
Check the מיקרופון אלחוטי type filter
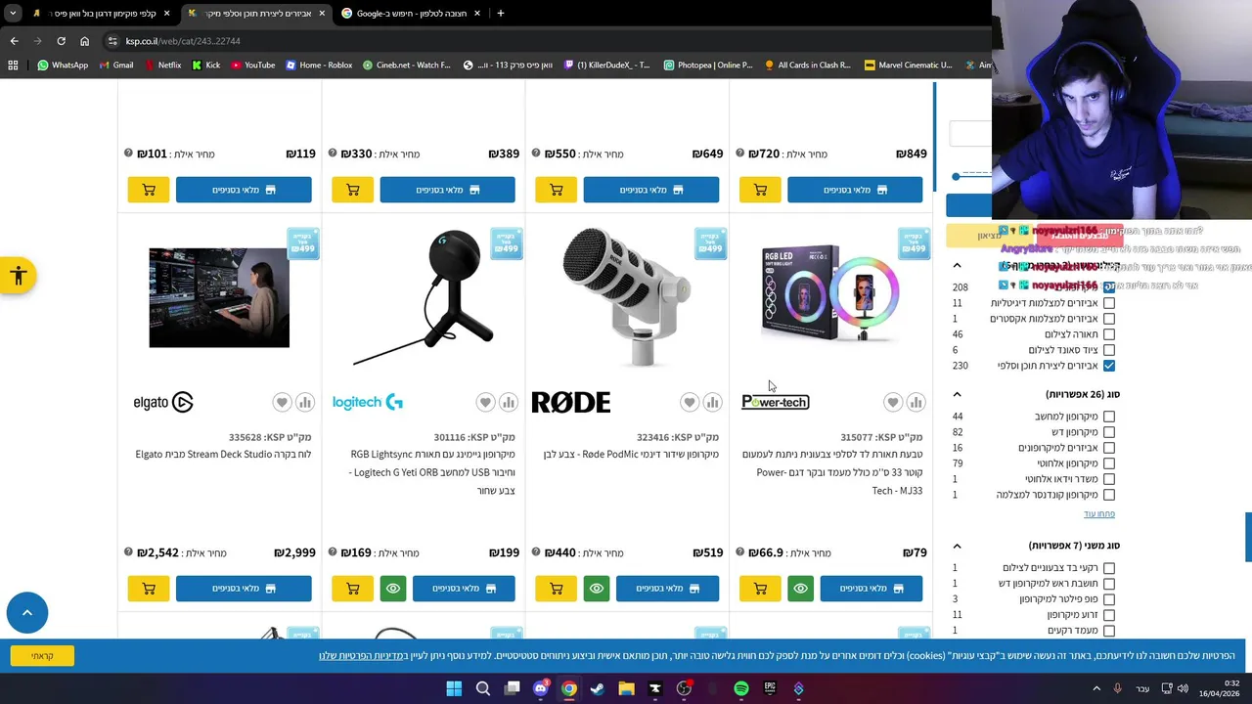pyautogui.click(x=1108, y=463)
